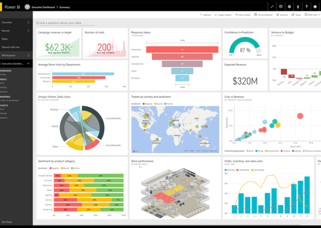Image resolution: width=321 pixels, height=228 pixels.
Task: Open the Expected Revenue $320M tile
Action: click(x=245, y=76)
